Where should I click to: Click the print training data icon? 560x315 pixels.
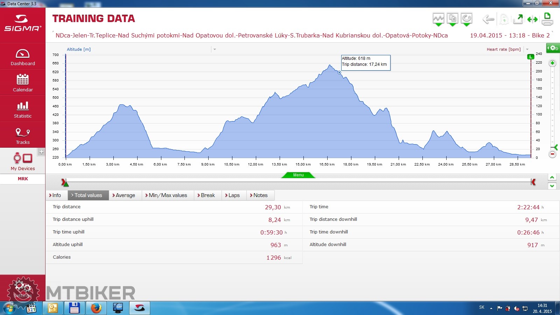(547, 19)
